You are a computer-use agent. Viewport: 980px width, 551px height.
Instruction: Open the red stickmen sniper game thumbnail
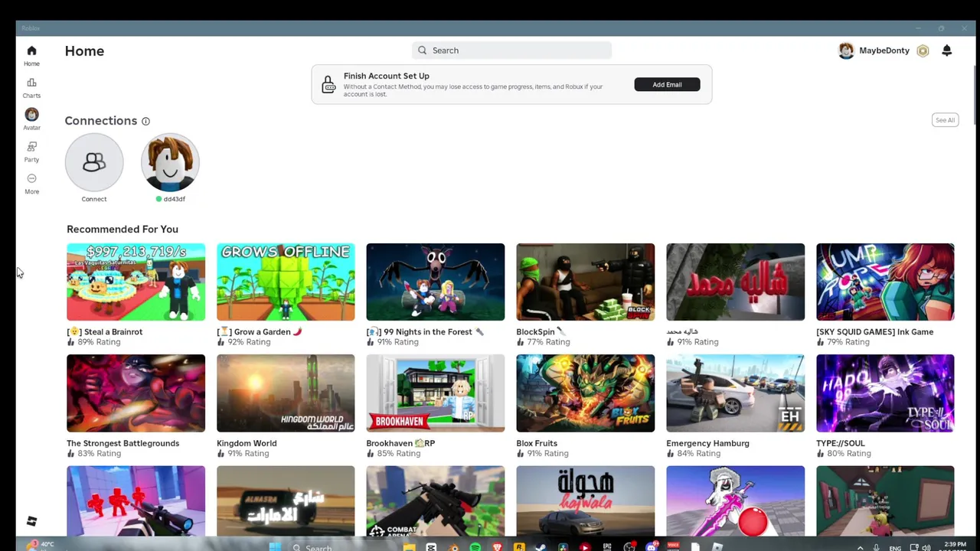[136, 501]
